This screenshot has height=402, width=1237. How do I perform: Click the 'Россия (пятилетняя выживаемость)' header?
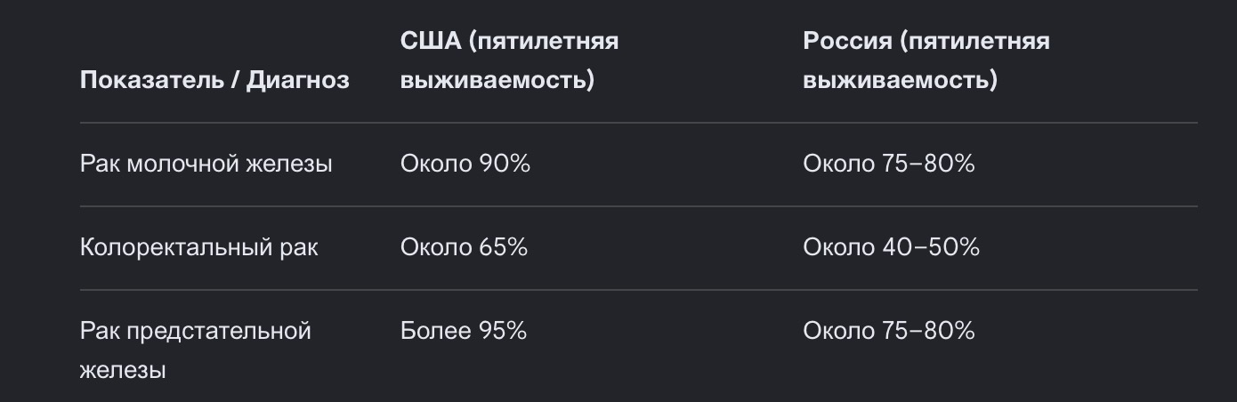tap(926, 60)
